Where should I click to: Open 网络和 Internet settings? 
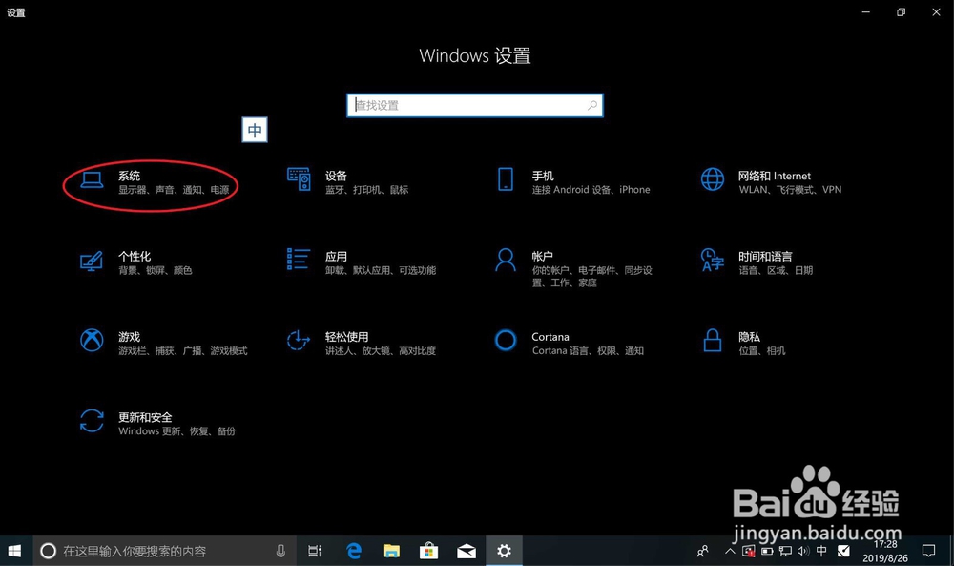pyautogui.click(x=775, y=181)
